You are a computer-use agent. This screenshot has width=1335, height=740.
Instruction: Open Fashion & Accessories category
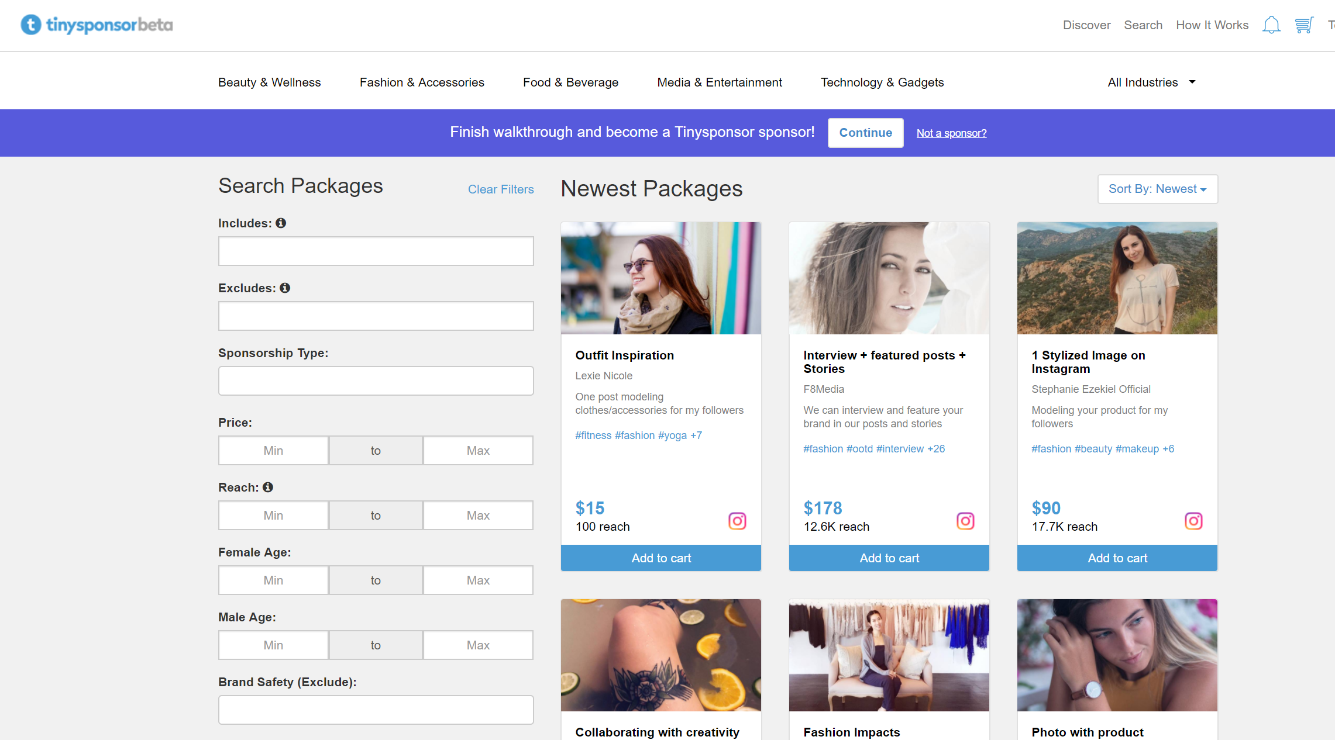422,82
